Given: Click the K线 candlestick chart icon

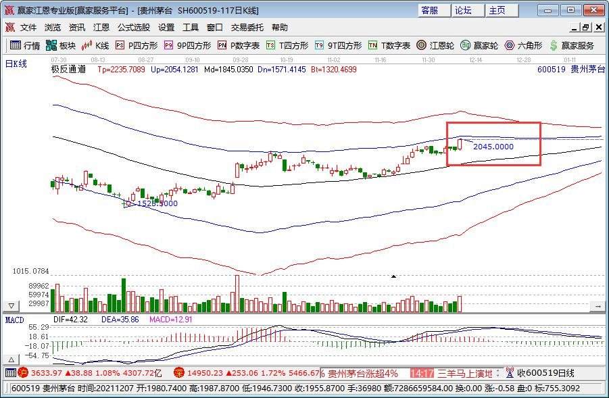Looking at the screenshot, I should (x=93, y=46).
